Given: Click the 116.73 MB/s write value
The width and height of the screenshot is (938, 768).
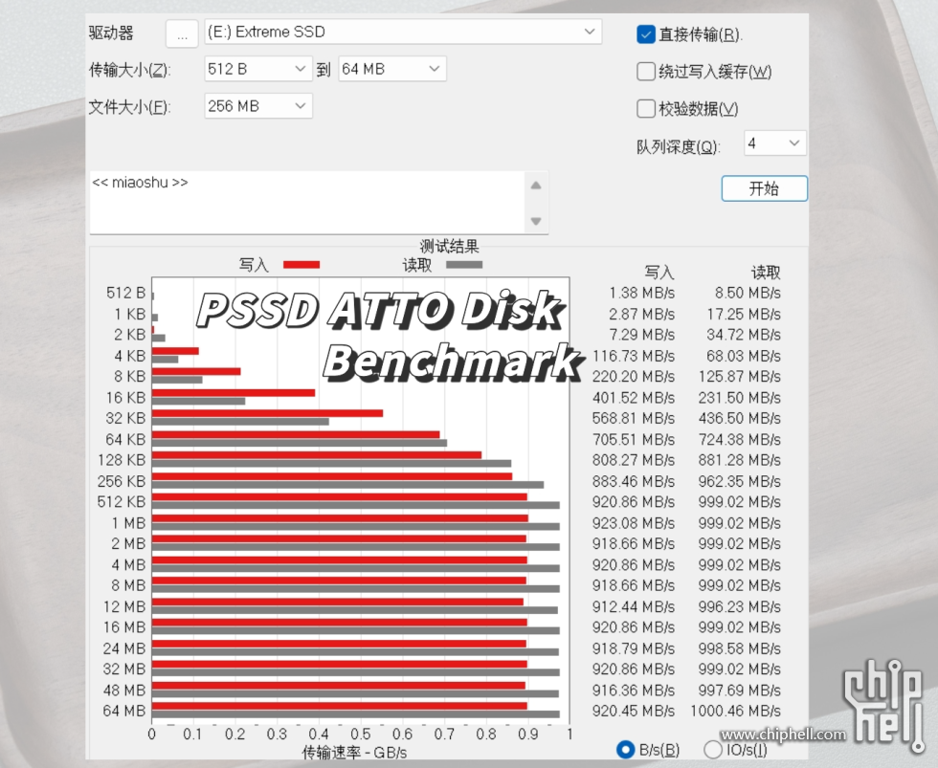Looking at the screenshot, I should (634, 356).
